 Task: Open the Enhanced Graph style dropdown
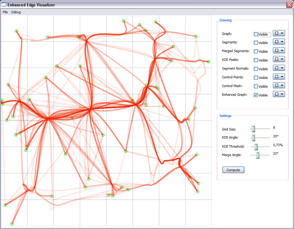tap(279, 94)
